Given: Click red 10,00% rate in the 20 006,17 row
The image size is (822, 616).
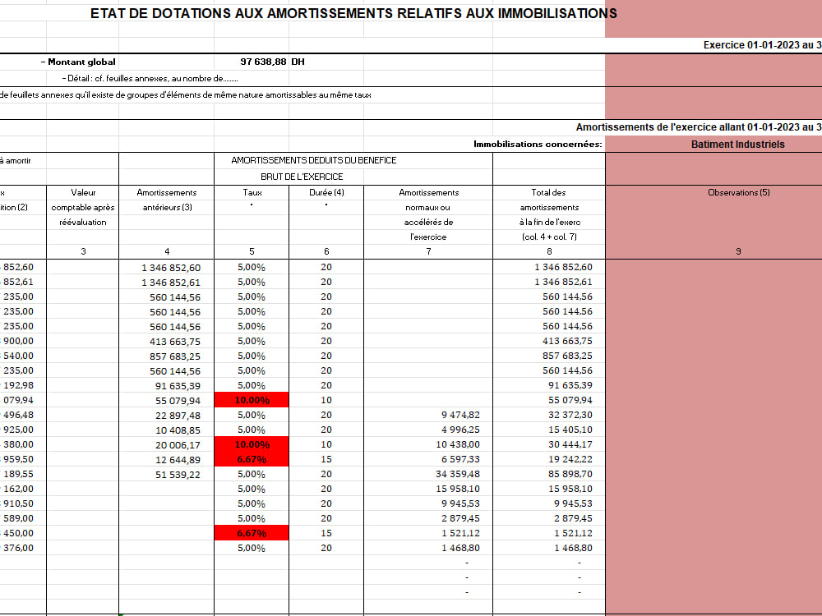Looking at the screenshot, I should coord(252,444).
